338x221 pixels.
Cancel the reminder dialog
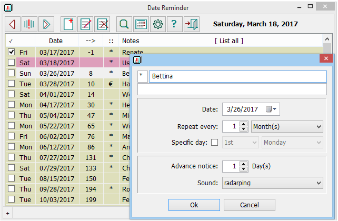pos(250,205)
